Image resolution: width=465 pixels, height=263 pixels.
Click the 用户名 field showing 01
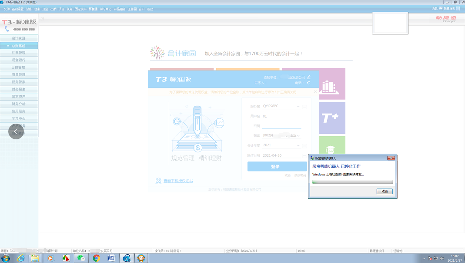281,116
